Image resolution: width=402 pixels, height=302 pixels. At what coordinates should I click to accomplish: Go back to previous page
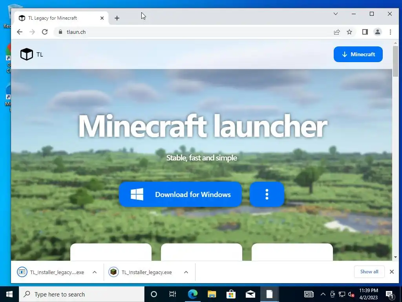click(x=20, y=32)
